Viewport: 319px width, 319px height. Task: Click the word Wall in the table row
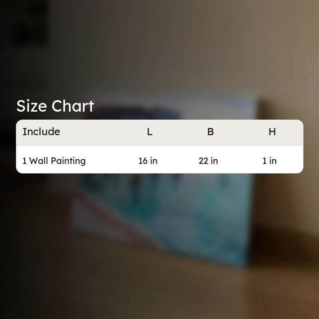[39, 161]
